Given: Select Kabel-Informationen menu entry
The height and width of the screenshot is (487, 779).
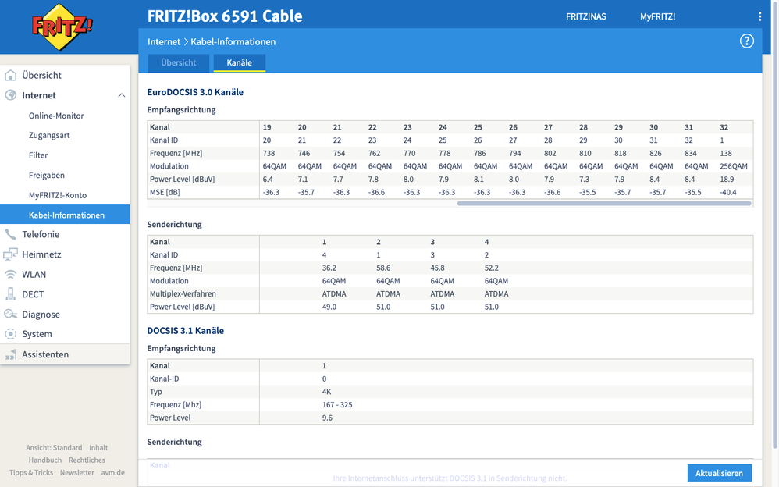Looking at the screenshot, I should click(65, 215).
